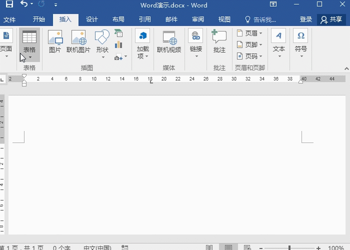Open the 表格 (Table) insert tool
The height and width of the screenshot is (250, 350).
click(x=29, y=43)
